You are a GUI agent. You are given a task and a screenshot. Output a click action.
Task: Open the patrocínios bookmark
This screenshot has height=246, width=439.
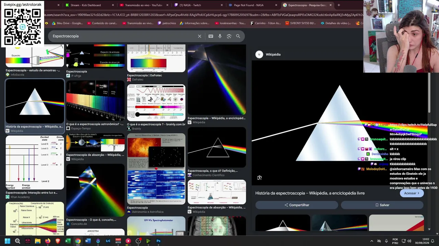point(167,23)
